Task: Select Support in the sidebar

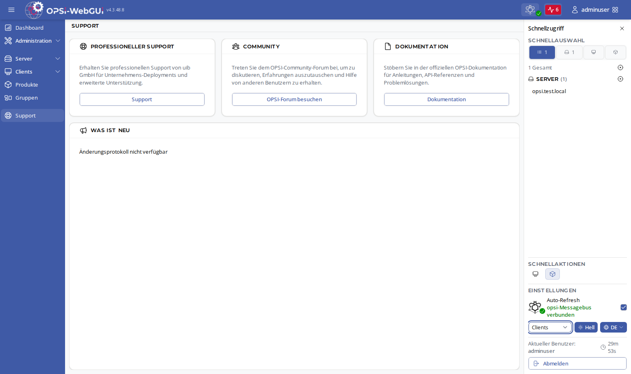Action: pos(33,115)
